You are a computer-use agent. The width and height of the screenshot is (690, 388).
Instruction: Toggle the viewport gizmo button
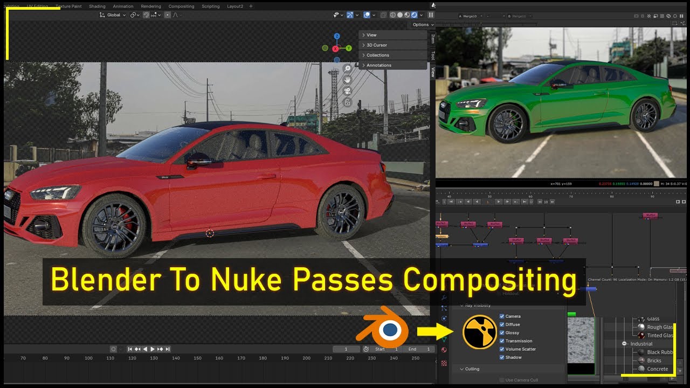[x=350, y=15]
